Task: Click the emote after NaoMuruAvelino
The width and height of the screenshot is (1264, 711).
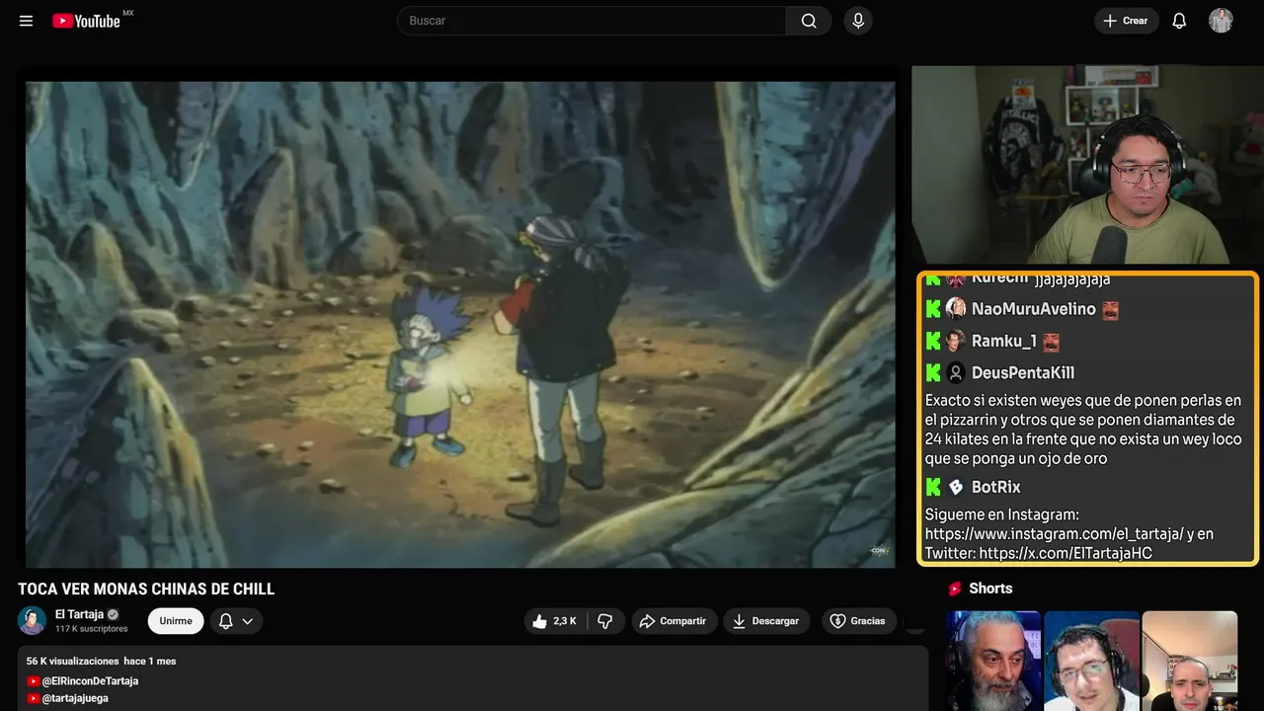Action: click(x=1110, y=310)
